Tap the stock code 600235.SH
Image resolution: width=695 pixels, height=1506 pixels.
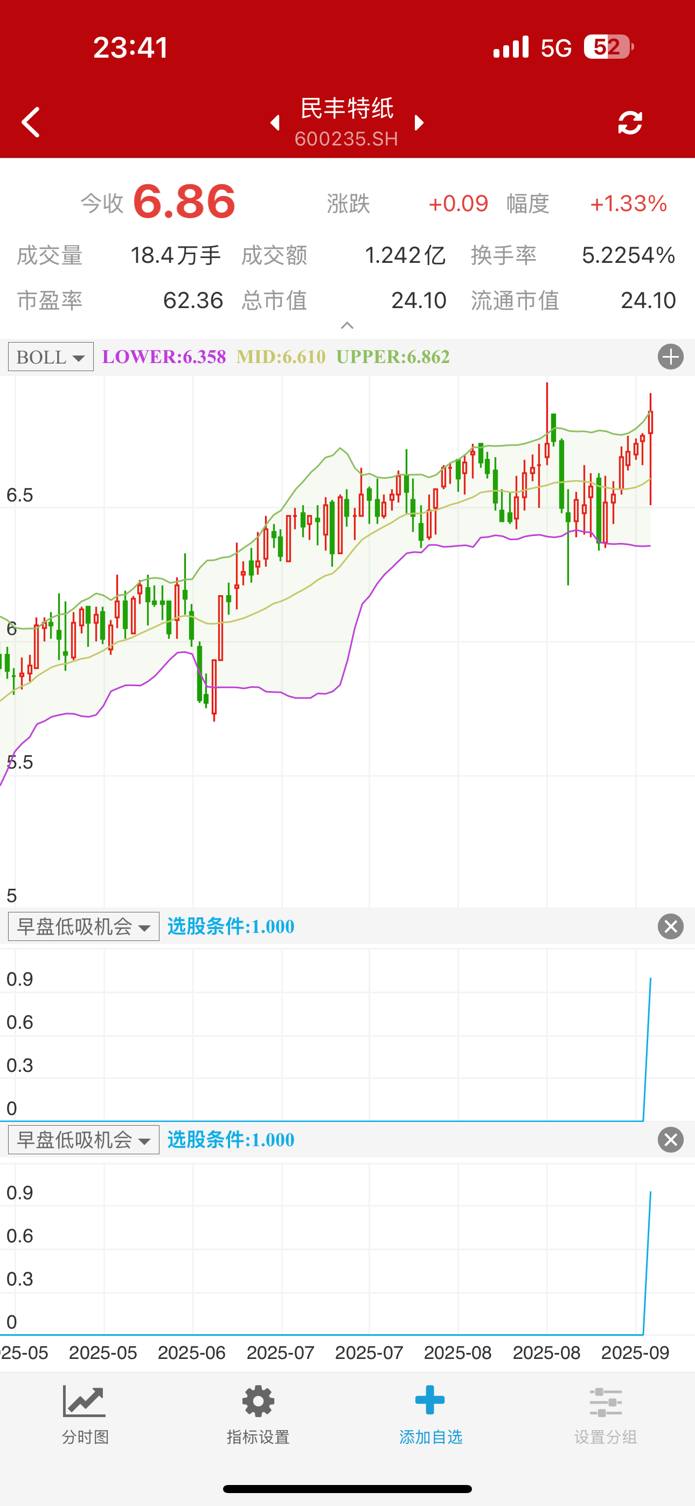[346, 139]
